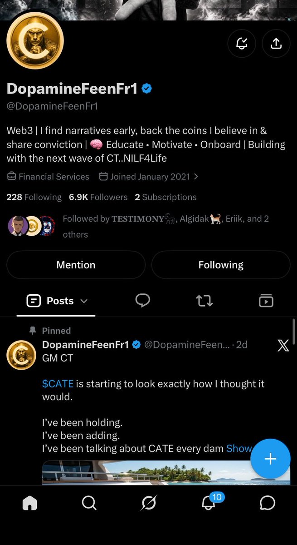
Task: View the 6.9K Followers list
Action: click(x=98, y=197)
